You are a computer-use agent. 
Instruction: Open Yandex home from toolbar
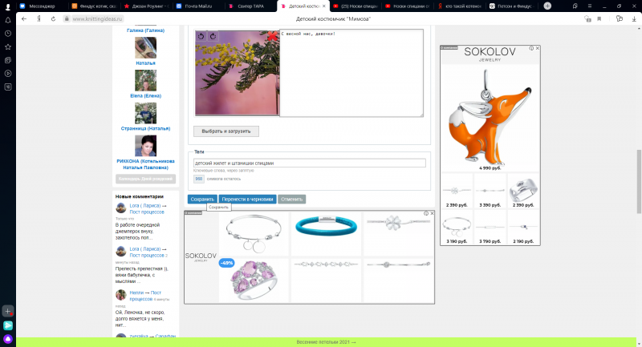(x=39, y=18)
